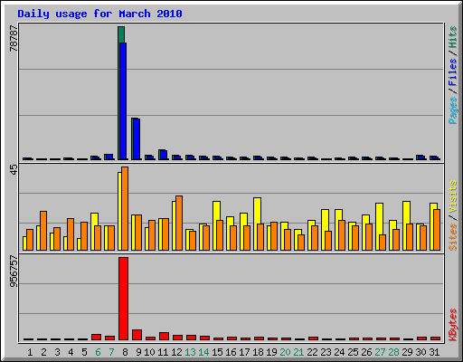Click the orange sites bar for day 2
This screenshot has width=463, height=362.
43,231
